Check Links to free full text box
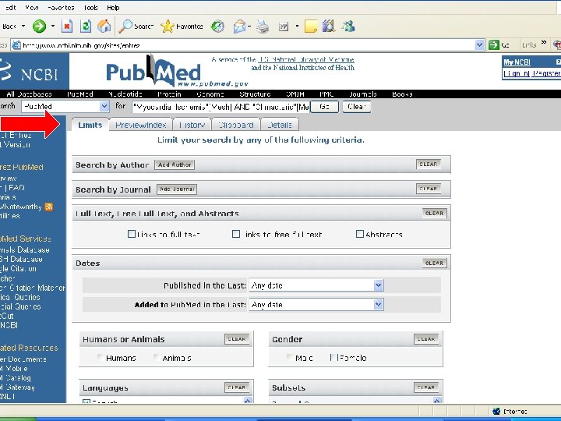561x421 pixels. pos(236,234)
